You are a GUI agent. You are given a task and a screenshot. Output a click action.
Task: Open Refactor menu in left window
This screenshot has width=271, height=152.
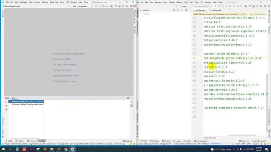(x=45, y=2)
